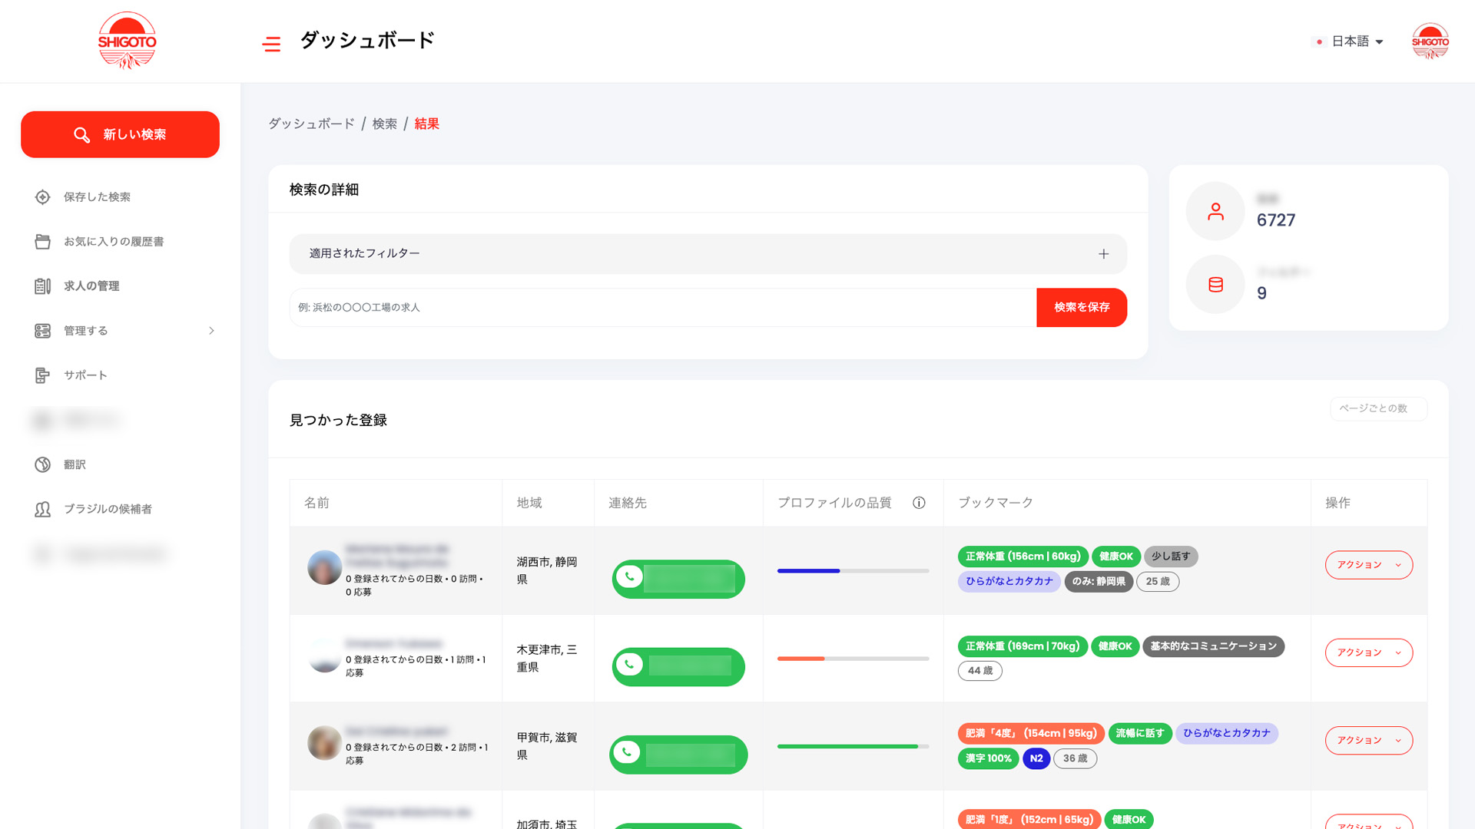This screenshot has width=1475, height=829.
Task: Click the red 新しい検索 button
Action: [120, 134]
